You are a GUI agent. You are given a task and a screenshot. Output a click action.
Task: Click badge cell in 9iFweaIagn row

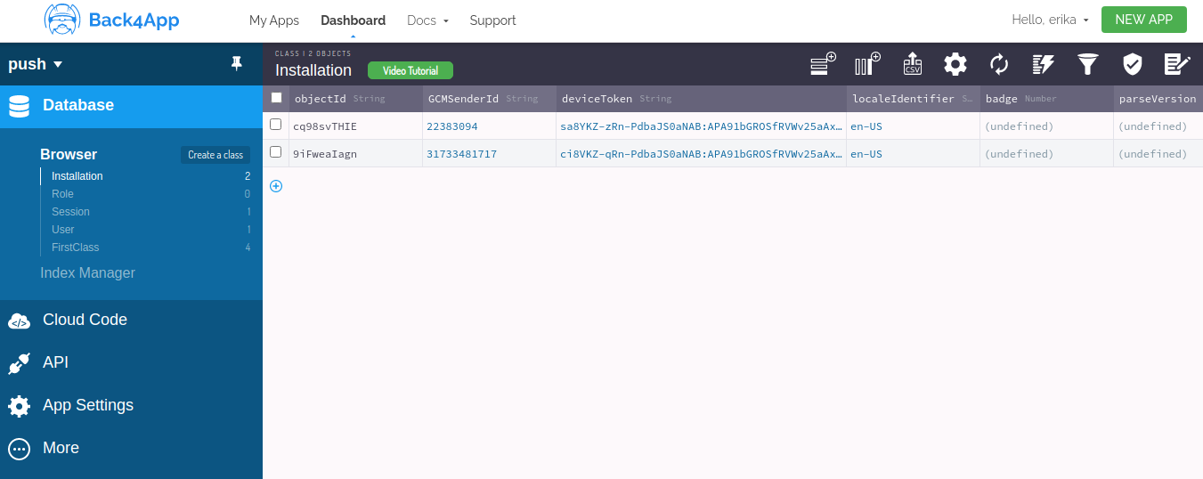(x=1046, y=154)
